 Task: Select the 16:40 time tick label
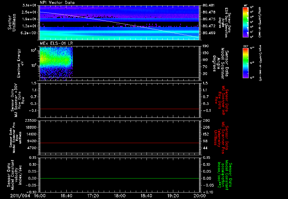[x=66, y=196]
